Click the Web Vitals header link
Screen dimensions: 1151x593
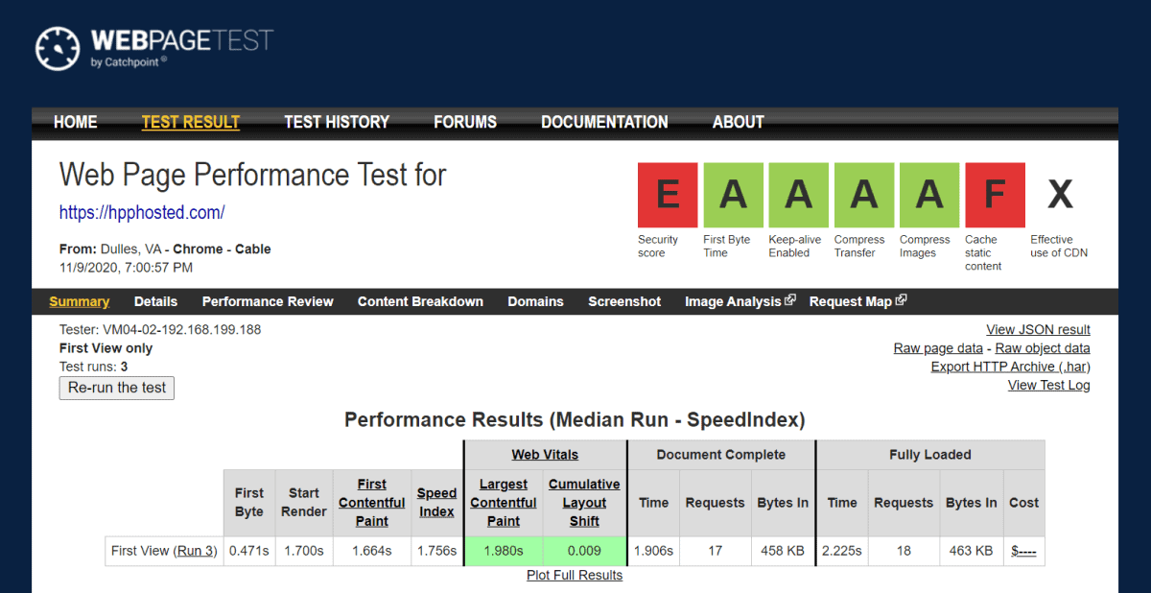(x=545, y=455)
